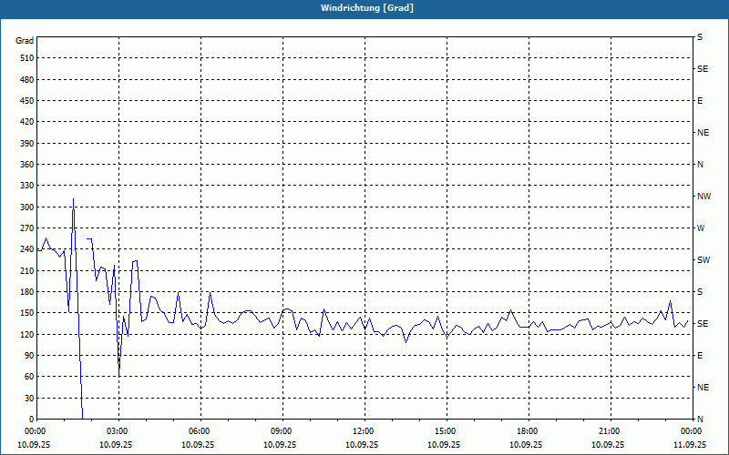Select the y-axis value 360
The height and width of the screenshot is (455, 729).
tap(27, 165)
